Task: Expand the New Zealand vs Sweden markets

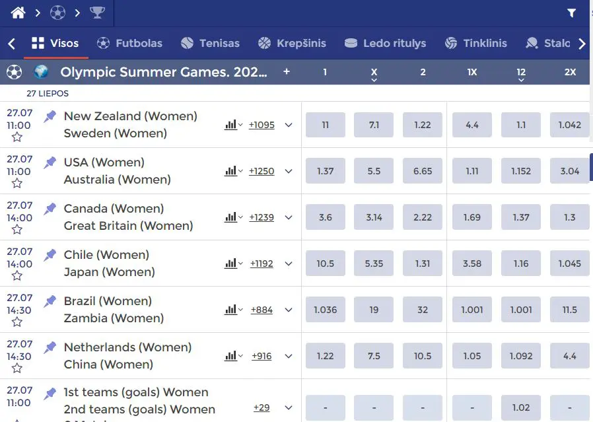Action: [289, 125]
